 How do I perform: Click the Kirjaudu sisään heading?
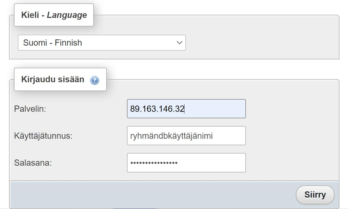point(53,79)
